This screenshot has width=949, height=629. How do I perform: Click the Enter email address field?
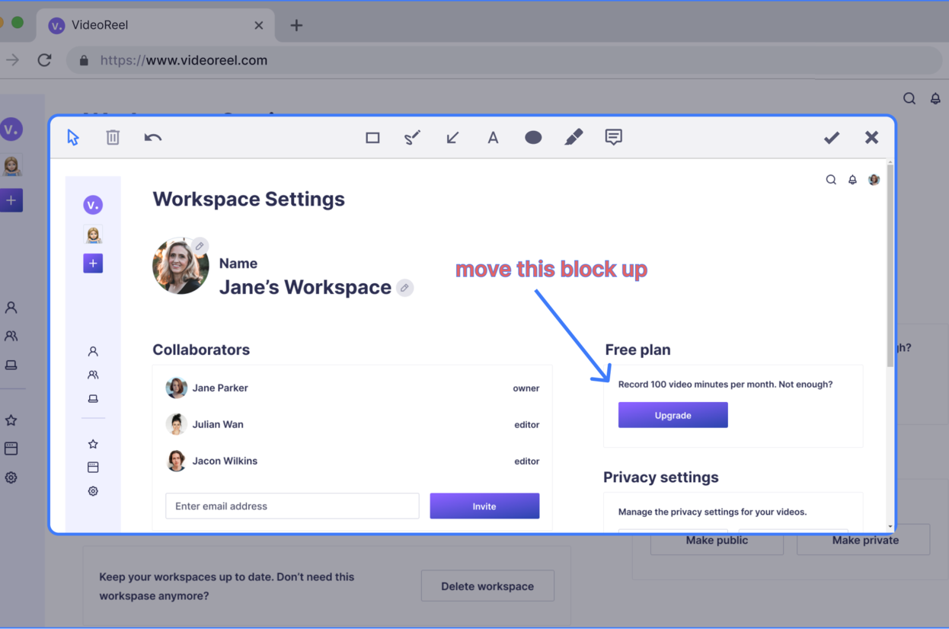coord(292,506)
